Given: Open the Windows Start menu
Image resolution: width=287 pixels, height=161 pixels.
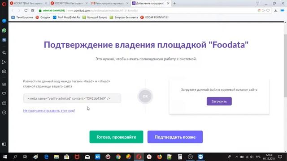Looking at the screenshot, I should pyautogui.click(x=5, y=157).
